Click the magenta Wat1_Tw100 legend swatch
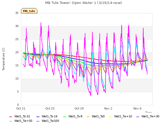Viewport: 168px width, 126px height. coord(38,121)
